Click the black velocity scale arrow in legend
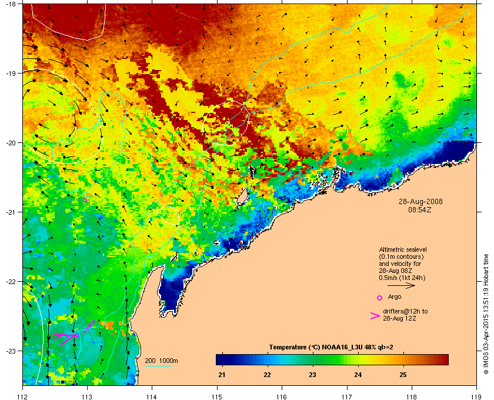 401,285
